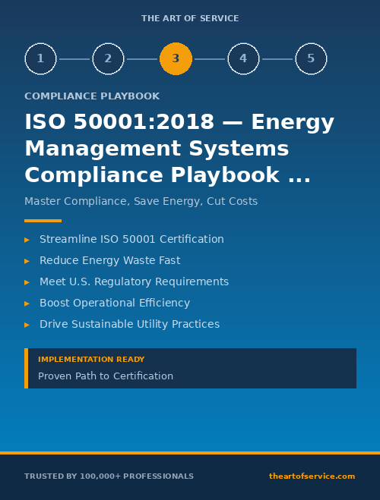Click arrow icon beside Streamline ISO 50001
This screenshot has width=380, height=500.
click(x=27, y=240)
